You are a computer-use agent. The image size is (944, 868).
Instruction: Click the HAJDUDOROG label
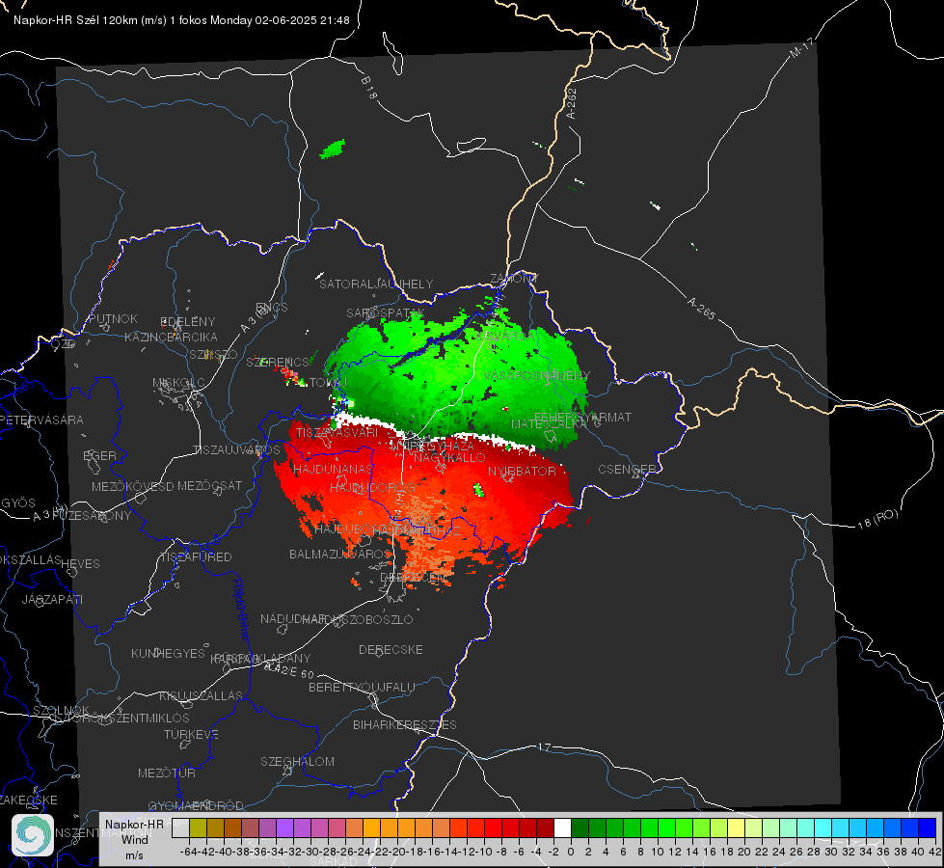point(372,487)
